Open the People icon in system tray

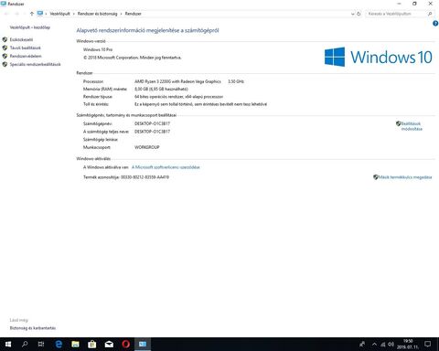point(362,345)
